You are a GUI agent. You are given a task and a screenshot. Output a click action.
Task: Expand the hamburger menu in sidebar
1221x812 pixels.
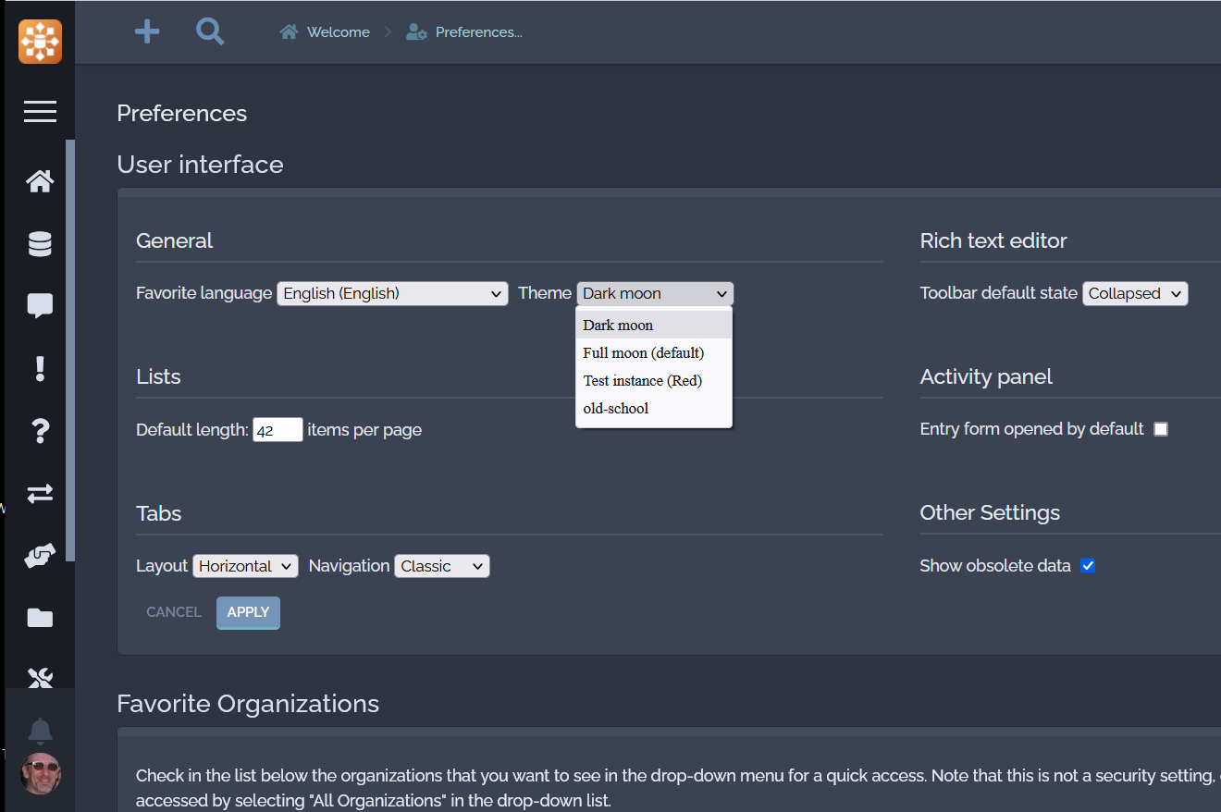(x=40, y=112)
